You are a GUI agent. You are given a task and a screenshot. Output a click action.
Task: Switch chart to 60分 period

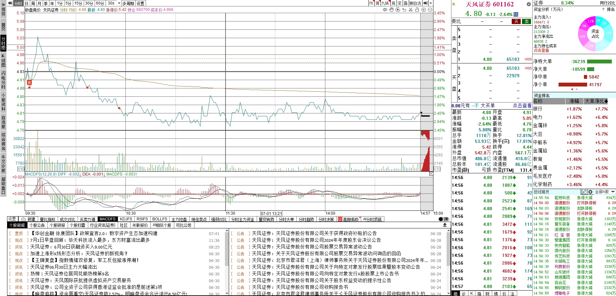[x=100, y=3]
